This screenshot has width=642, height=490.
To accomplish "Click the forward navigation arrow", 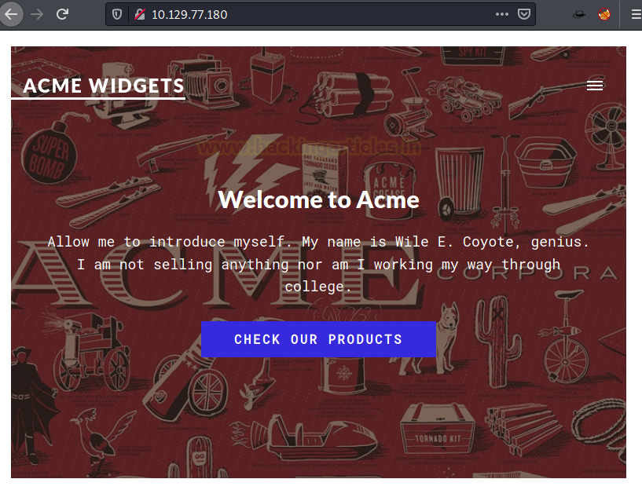I will [37, 15].
